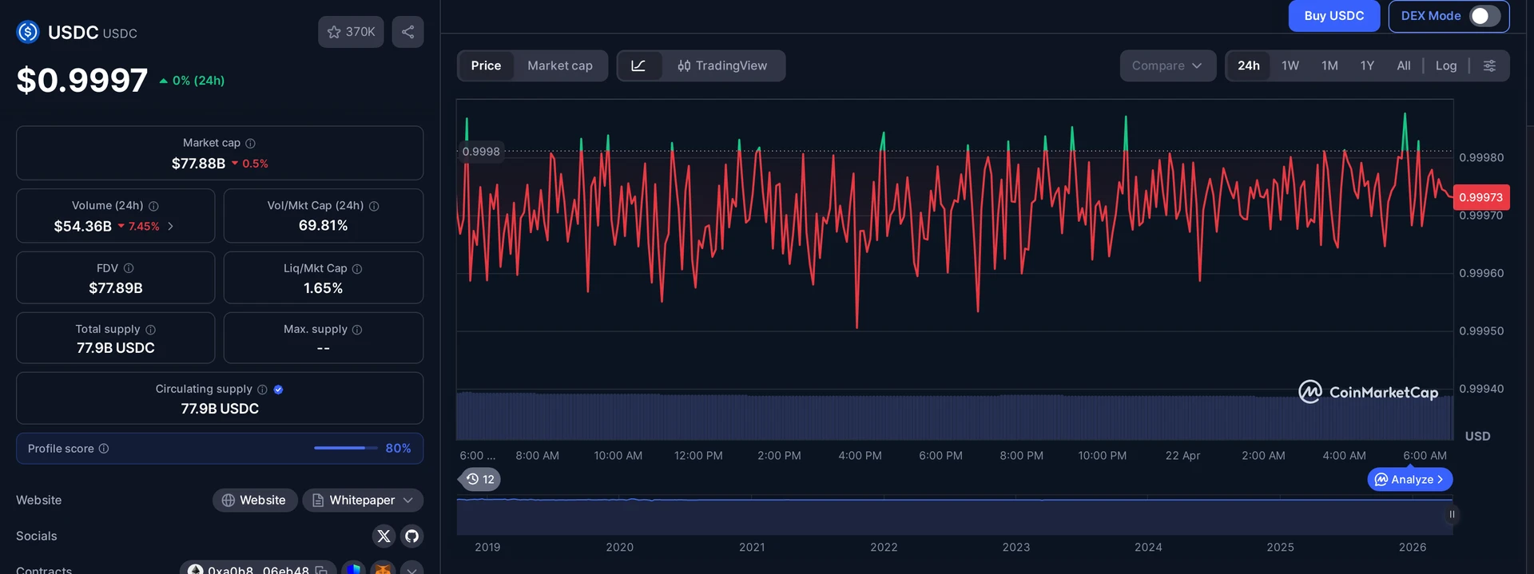
Task: Click $54.36B volume value
Action: [x=82, y=227]
